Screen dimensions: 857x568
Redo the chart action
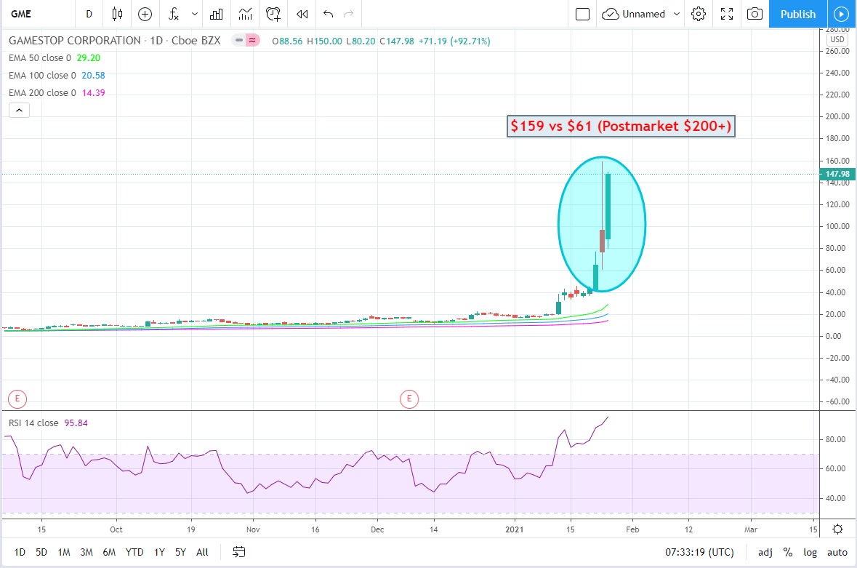tap(349, 15)
